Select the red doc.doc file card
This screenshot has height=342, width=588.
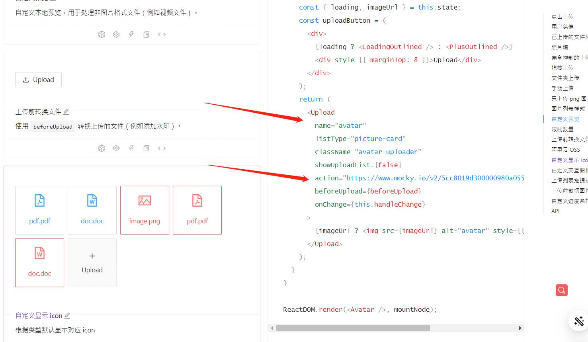click(x=39, y=263)
